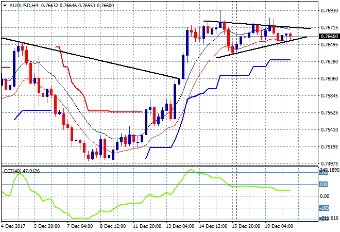
Task: Click the high value 0.76646 in header
Action: [68, 6]
